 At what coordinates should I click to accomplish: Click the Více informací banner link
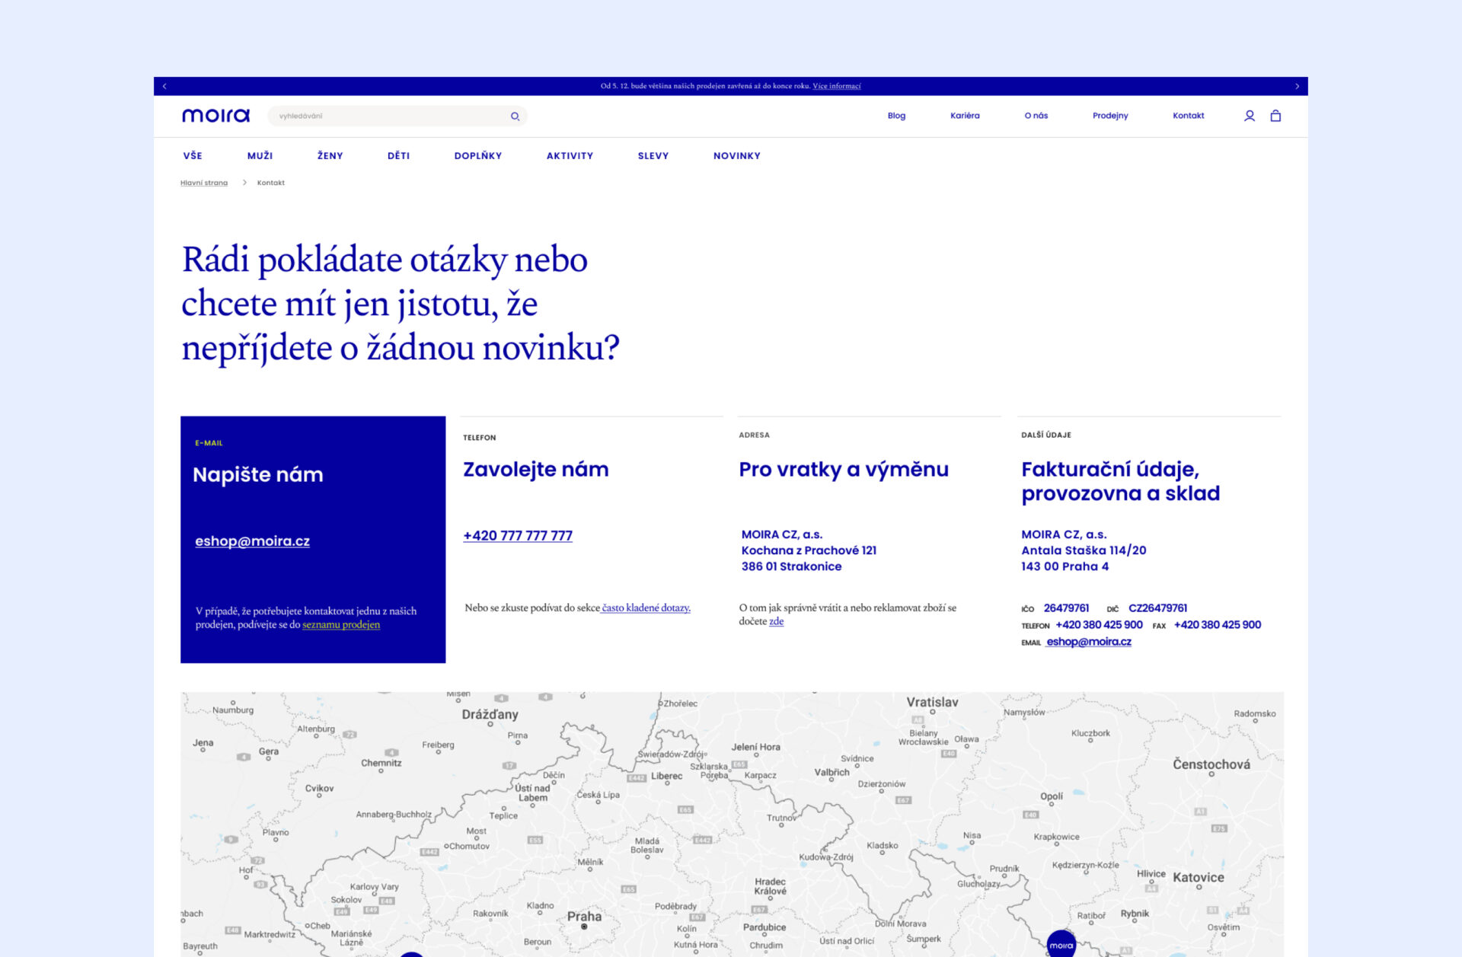click(x=836, y=86)
